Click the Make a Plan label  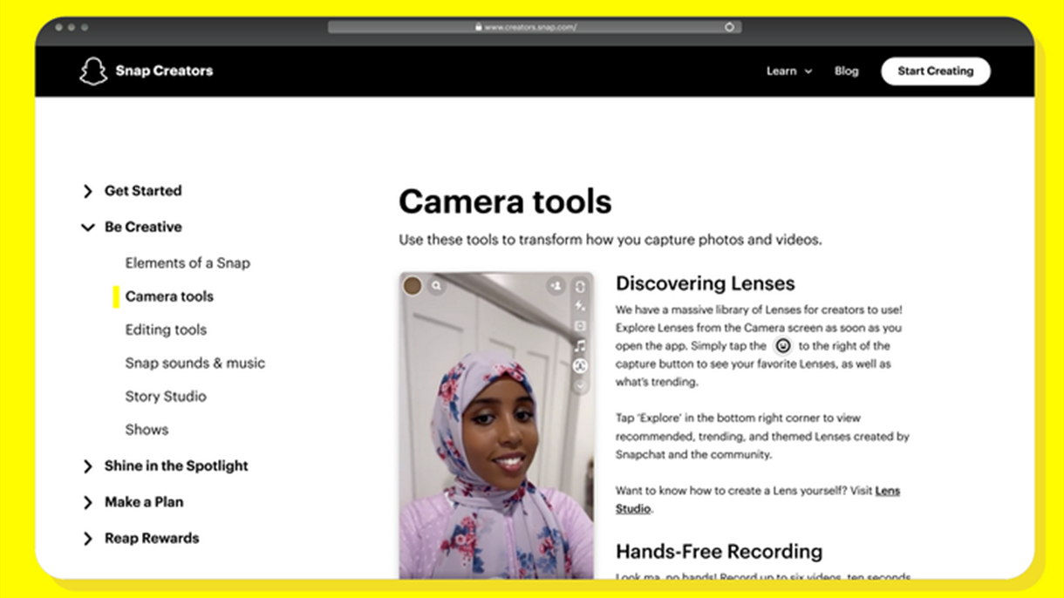point(144,502)
